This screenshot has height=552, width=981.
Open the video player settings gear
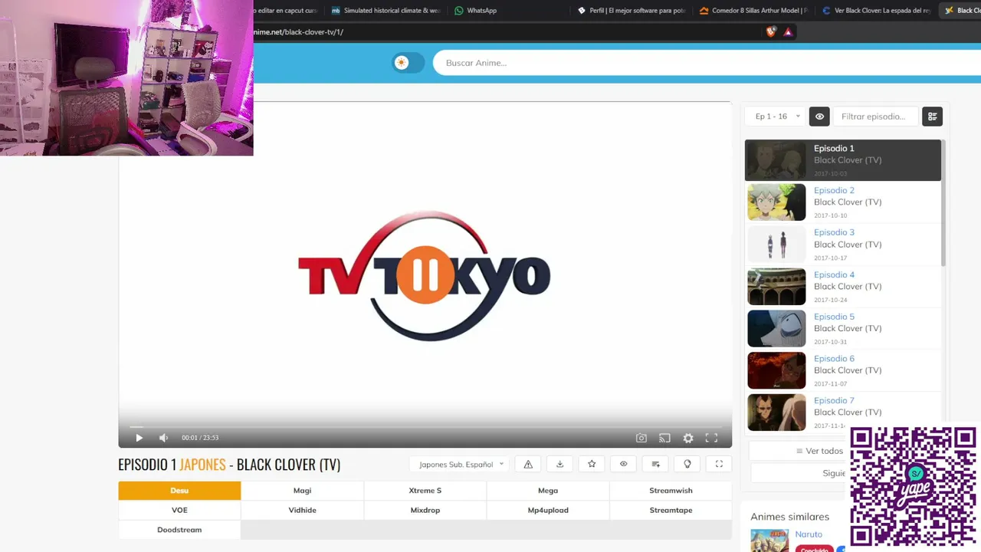click(x=688, y=438)
